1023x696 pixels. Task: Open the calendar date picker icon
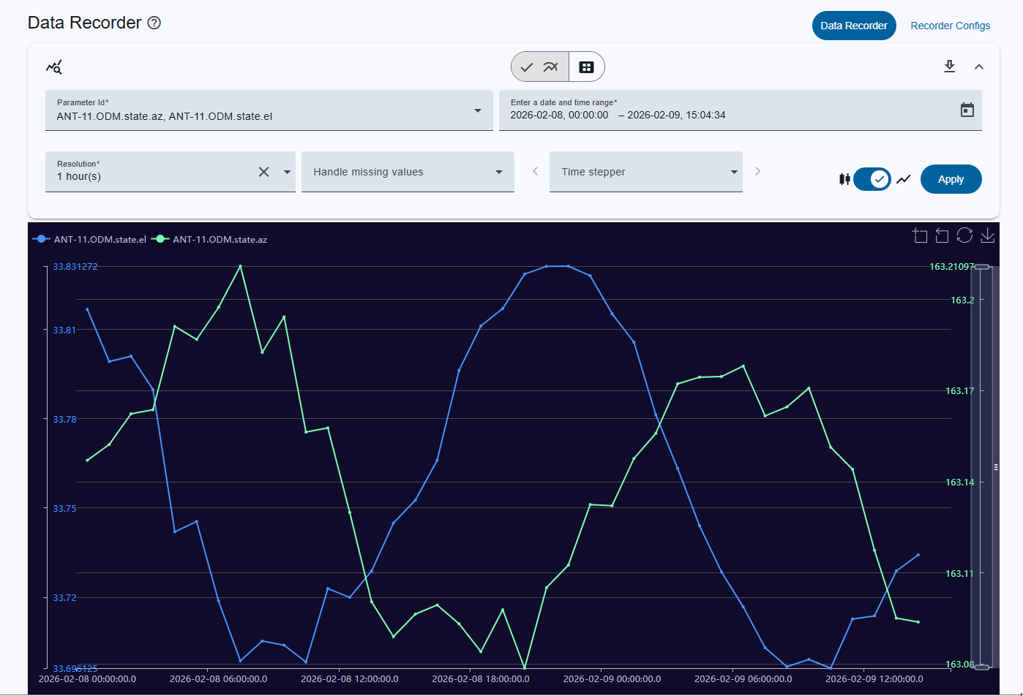[x=967, y=109]
